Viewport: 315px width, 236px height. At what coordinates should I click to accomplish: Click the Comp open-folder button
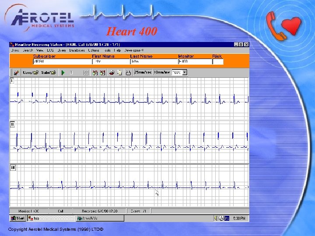click(x=31, y=73)
